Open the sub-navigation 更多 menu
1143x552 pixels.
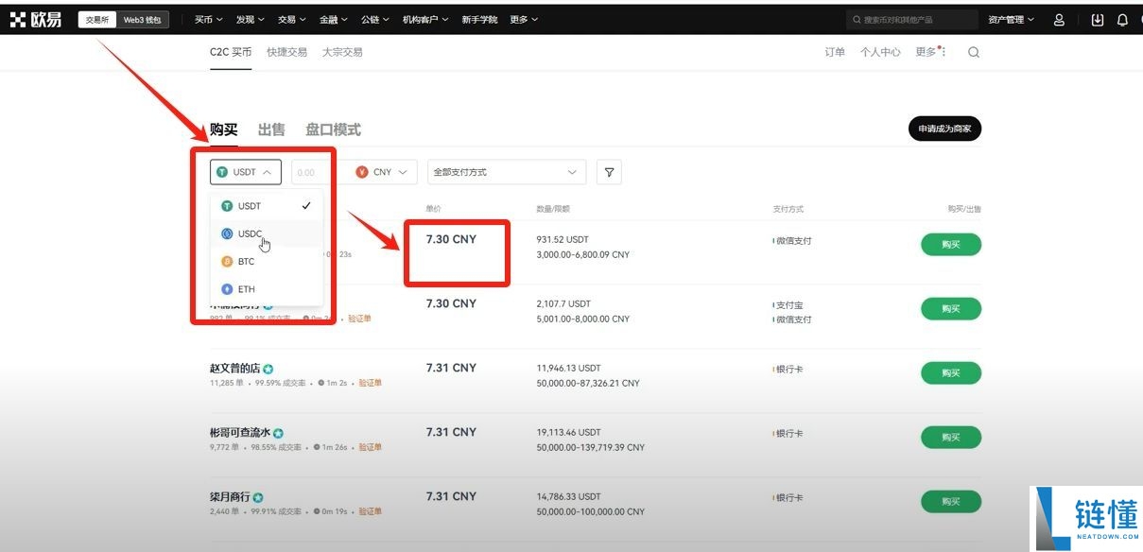929,52
